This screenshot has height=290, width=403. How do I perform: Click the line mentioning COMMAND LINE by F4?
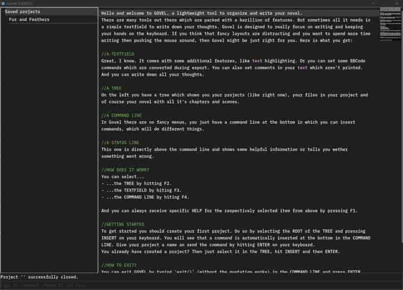145,197
